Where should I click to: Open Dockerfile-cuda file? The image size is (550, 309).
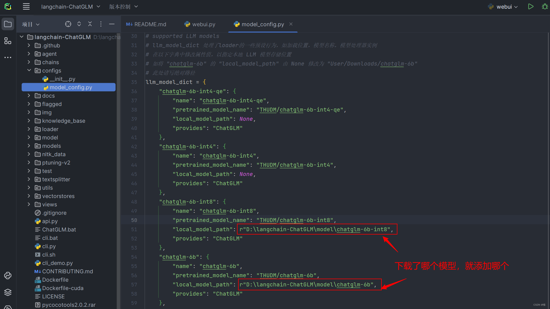(x=59, y=288)
